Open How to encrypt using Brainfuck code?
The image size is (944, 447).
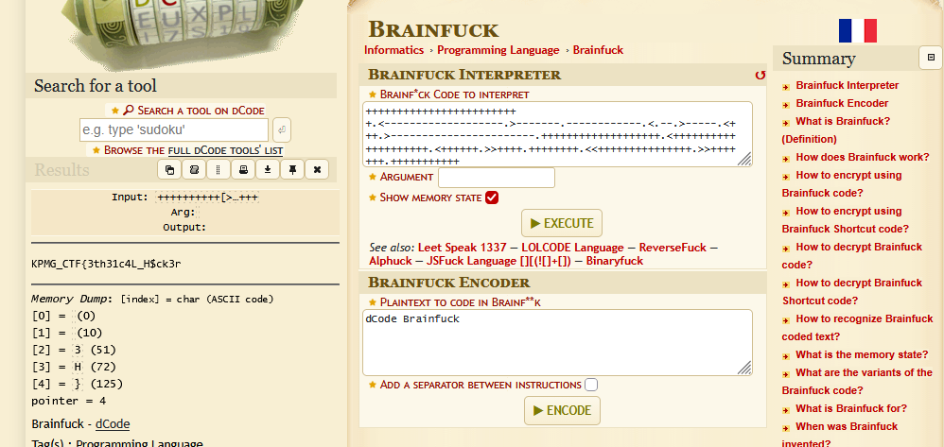[x=842, y=184]
